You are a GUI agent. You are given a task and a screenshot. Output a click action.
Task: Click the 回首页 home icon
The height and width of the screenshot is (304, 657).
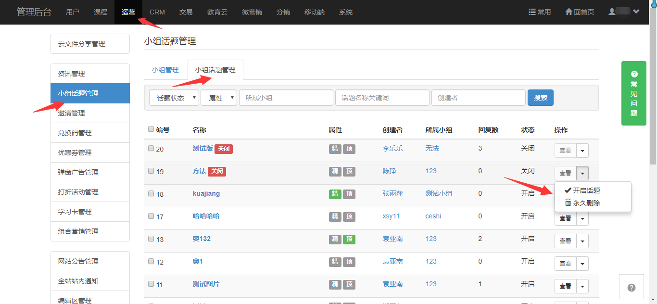[x=569, y=12]
